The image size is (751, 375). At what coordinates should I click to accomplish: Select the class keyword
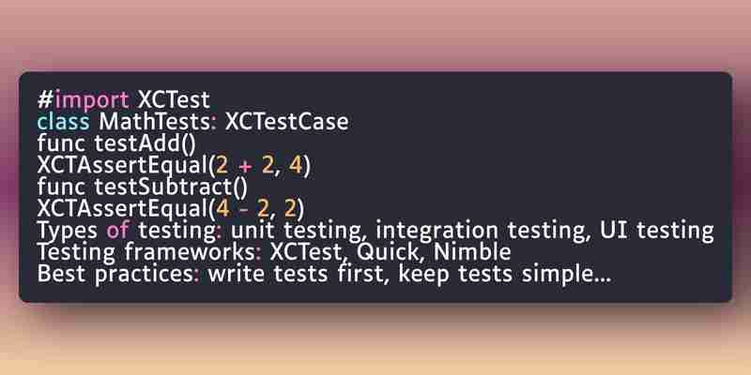63,122
